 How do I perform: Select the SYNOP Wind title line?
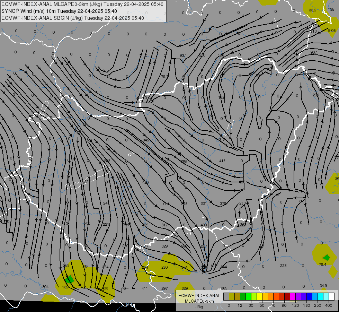coord(59,11)
